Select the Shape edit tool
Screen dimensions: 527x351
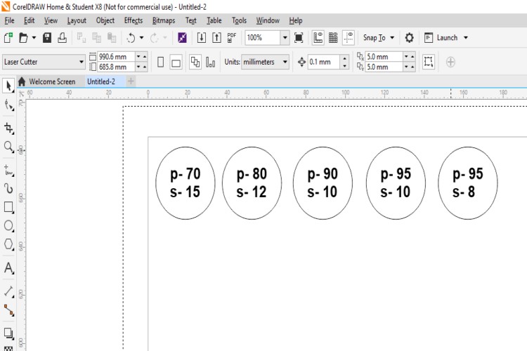(8, 105)
